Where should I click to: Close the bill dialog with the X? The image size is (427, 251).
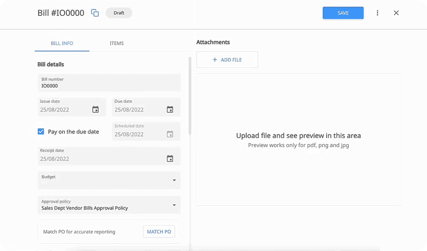[396, 13]
